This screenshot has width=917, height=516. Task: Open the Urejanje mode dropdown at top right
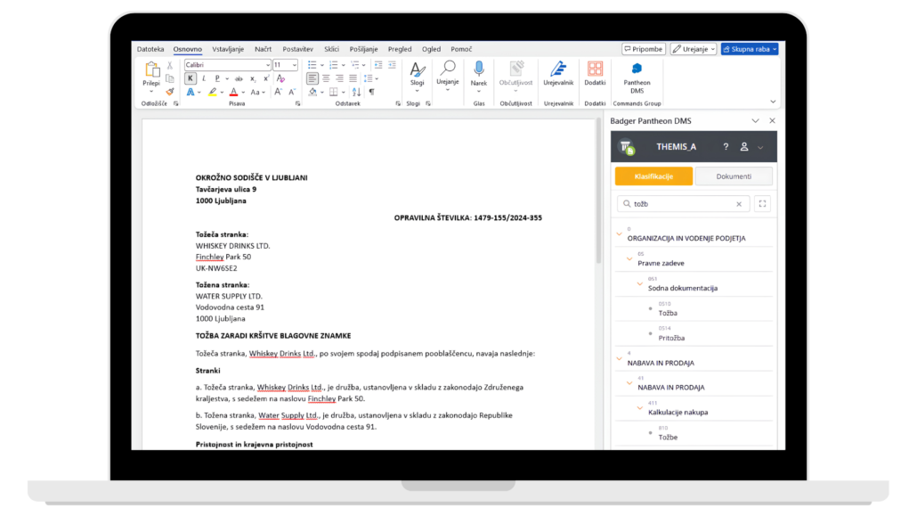pyautogui.click(x=694, y=49)
